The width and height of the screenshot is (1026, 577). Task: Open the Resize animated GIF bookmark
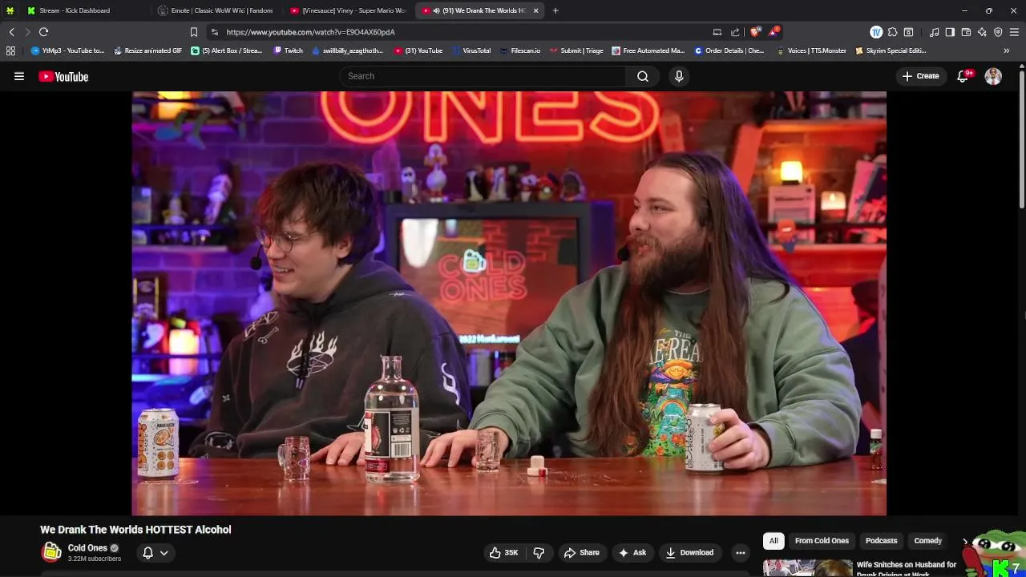pos(148,50)
